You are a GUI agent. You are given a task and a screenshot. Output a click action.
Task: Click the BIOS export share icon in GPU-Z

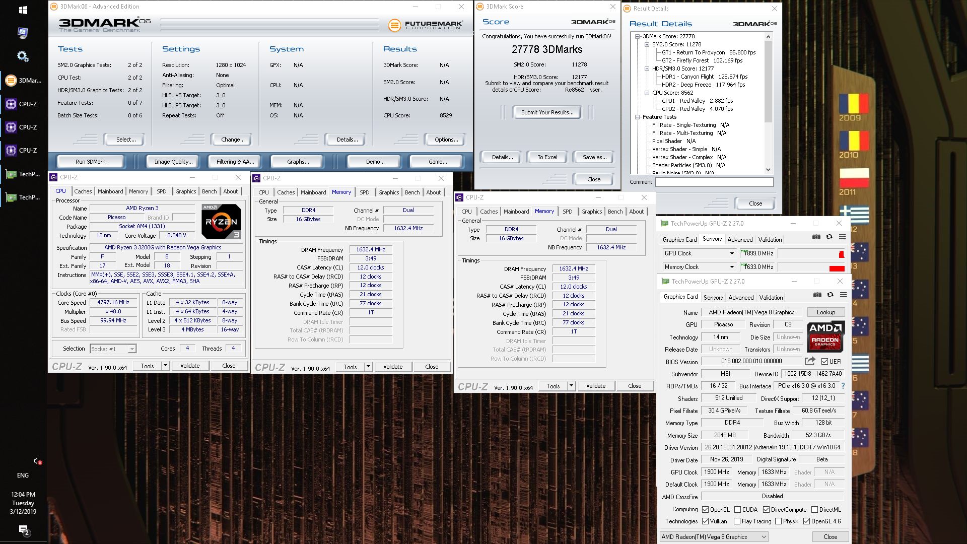tap(810, 361)
